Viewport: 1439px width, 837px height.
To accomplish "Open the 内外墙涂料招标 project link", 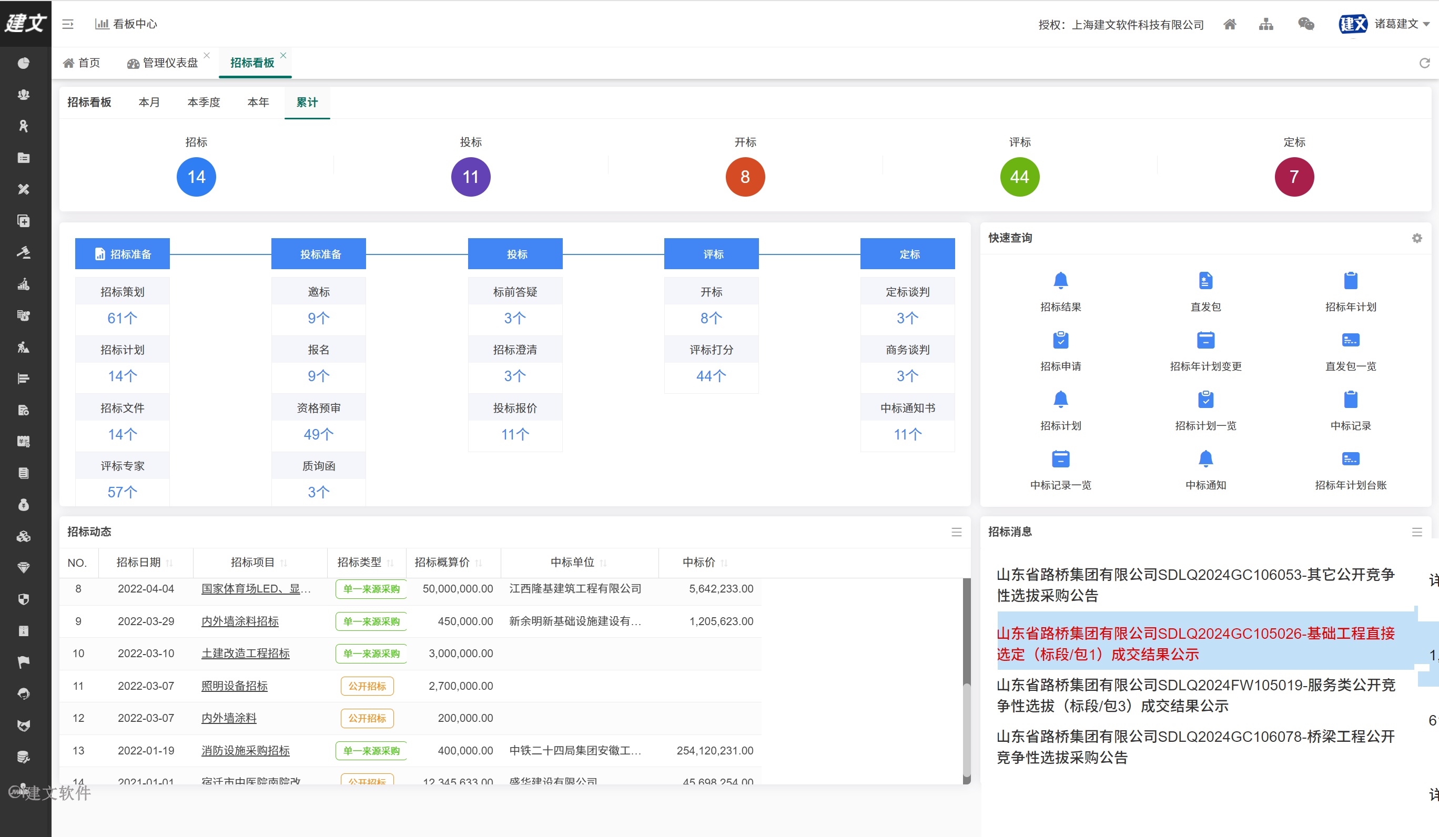I will [240, 621].
